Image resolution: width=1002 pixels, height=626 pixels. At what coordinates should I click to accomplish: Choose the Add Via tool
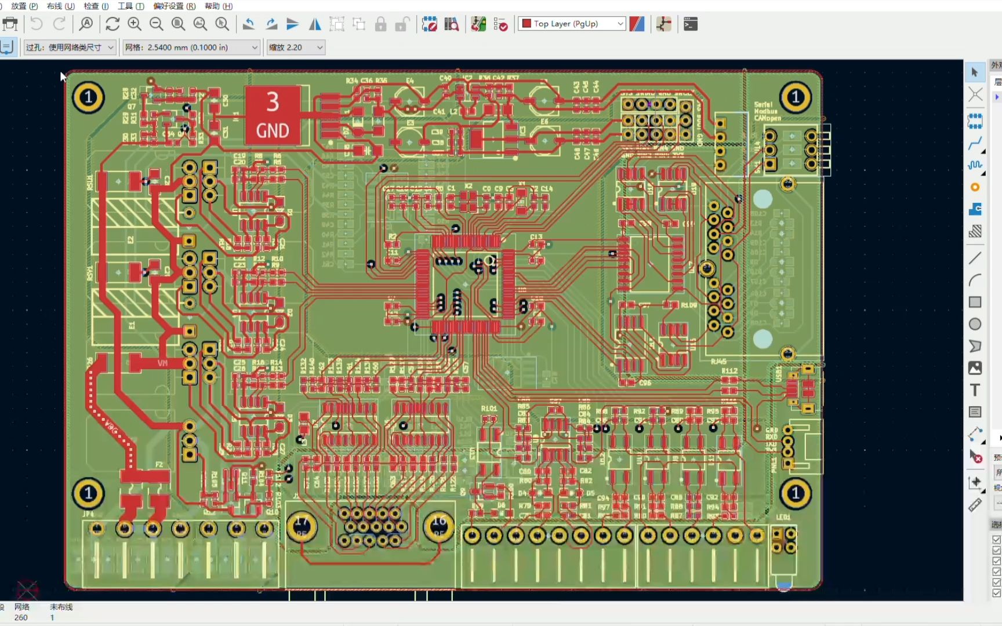[x=975, y=187]
